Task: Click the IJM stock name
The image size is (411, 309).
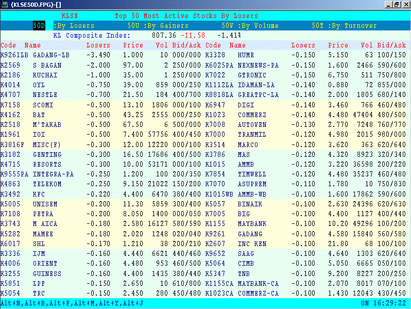Action: coord(39,254)
